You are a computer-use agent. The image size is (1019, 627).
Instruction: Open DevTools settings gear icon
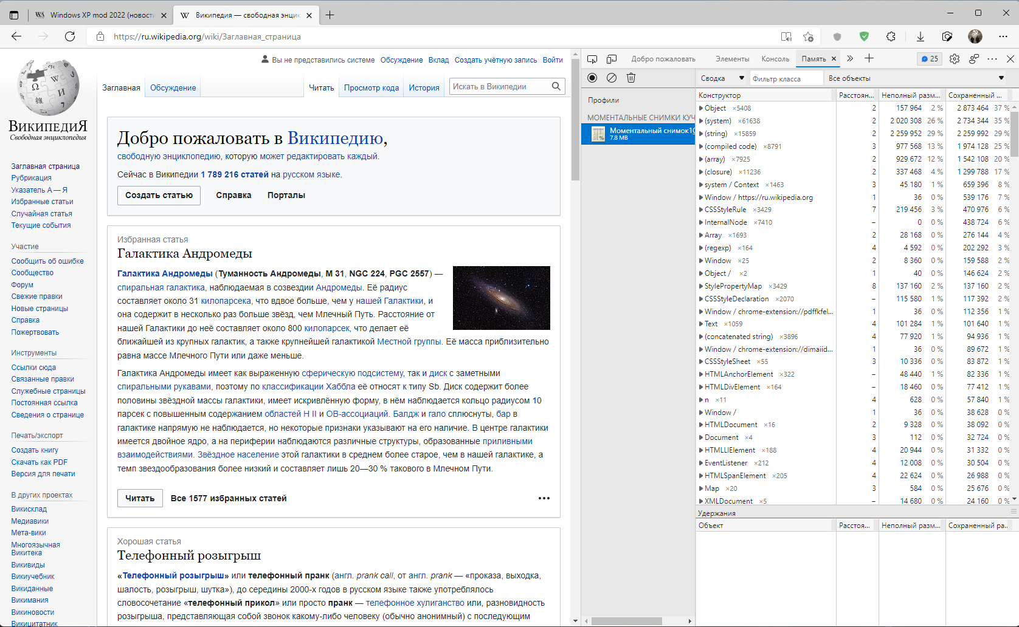coord(955,59)
